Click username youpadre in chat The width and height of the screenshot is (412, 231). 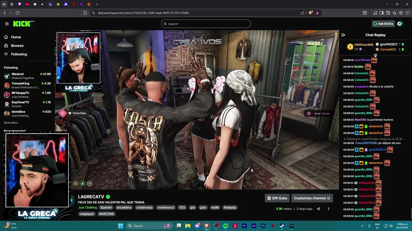click(361, 87)
